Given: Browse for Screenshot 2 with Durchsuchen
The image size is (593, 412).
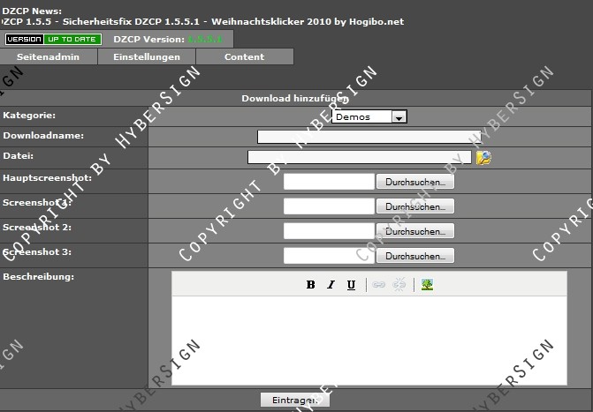Looking at the screenshot, I should coord(415,231).
